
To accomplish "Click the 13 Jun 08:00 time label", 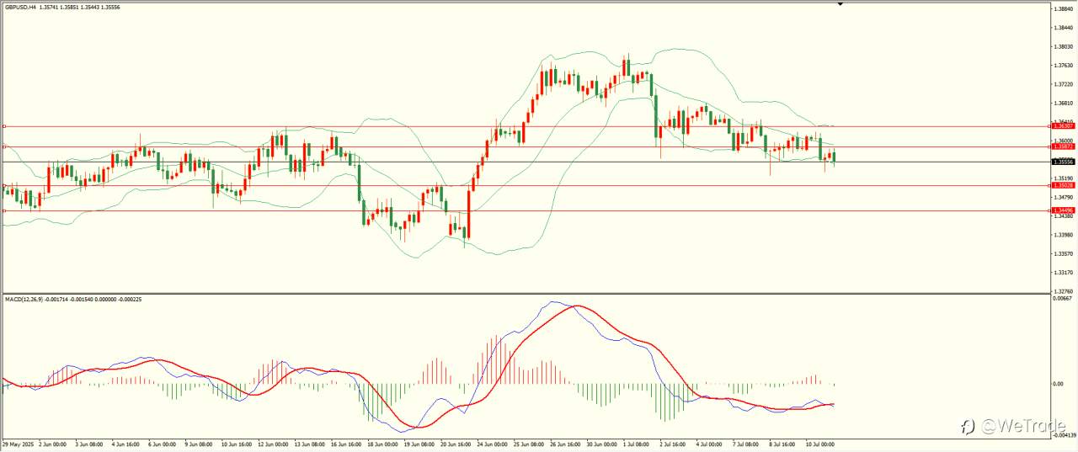I will pos(310,443).
